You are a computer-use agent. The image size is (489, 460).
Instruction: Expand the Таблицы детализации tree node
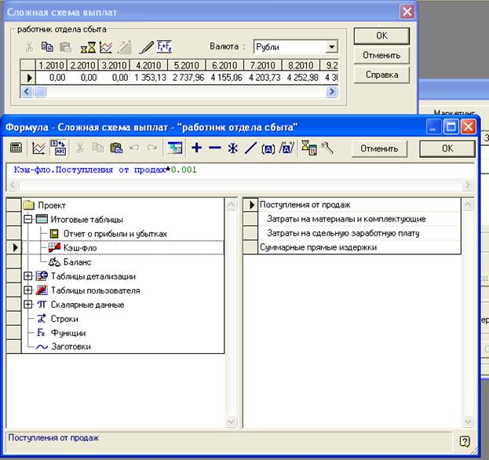(x=28, y=276)
